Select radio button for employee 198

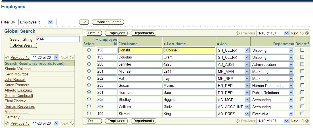tap(89, 50)
